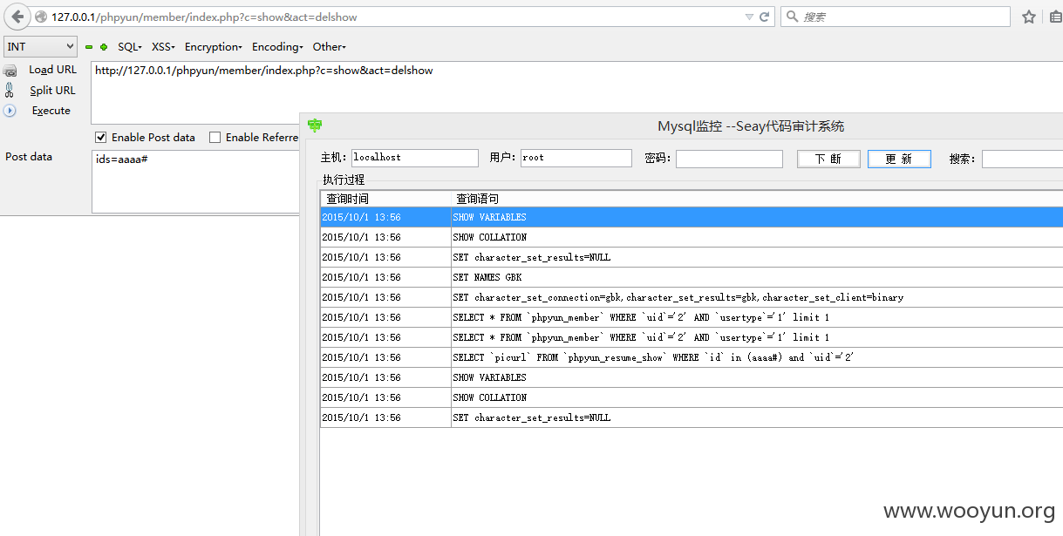Click the empty password field
1063x536 pixels.
coord(729,159)
